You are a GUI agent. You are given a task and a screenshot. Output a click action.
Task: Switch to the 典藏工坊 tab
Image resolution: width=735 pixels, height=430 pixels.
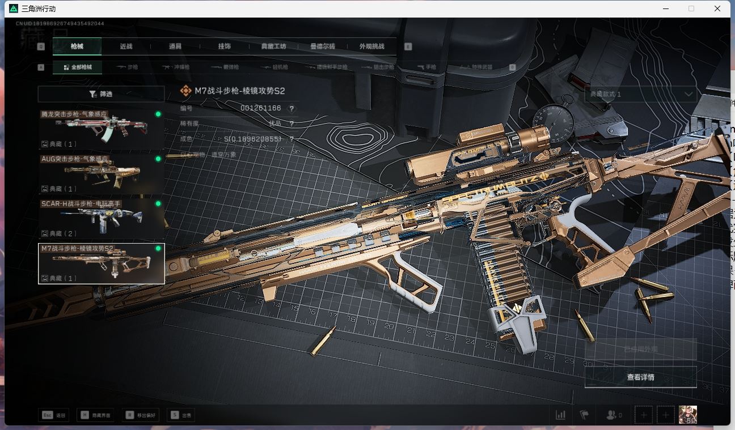pos(275,46)
